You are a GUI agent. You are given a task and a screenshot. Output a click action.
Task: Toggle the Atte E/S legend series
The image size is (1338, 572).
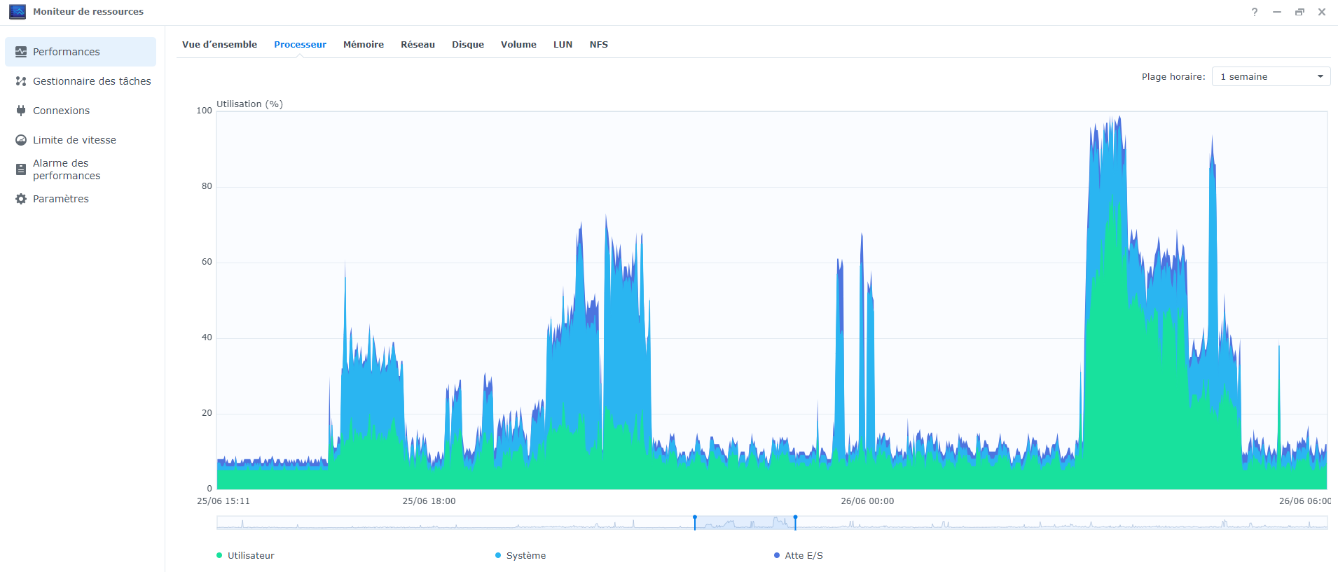click(x=799, y=555)
